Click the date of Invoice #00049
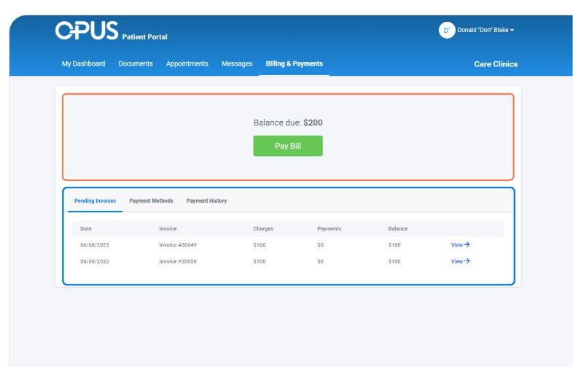Image resolution: width=573 pixels, height=367 pixels. pyautogui.click(x=95, y=245)
